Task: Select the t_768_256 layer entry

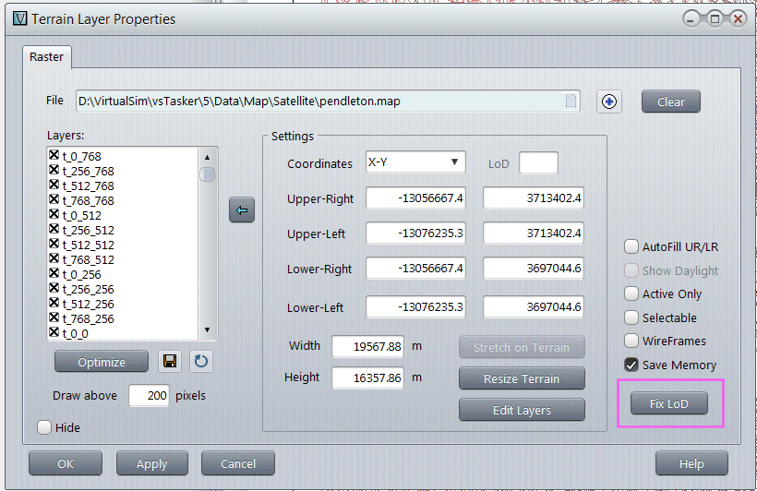Action: coord(88,318)
